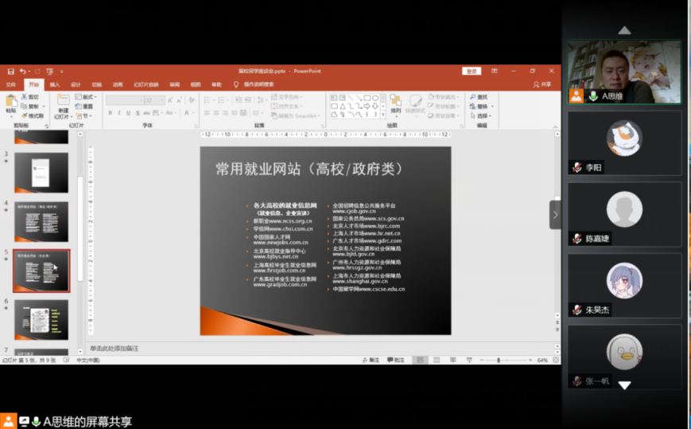
Task: Open the font size dropdown showing 32
Action: pos(154,100)
